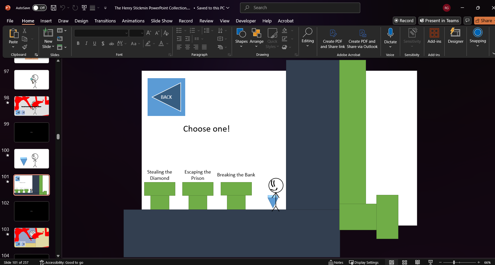Screen dimensions: 495x265
Task: Adjust the zoom slider handle
Action: pos(454,262)
